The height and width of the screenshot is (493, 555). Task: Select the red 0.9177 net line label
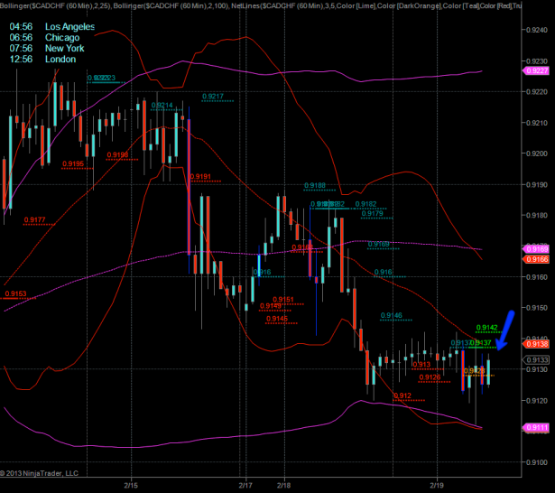coord(36,219)
